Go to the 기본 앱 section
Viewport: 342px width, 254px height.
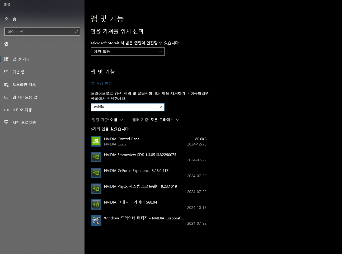[42, 72]
